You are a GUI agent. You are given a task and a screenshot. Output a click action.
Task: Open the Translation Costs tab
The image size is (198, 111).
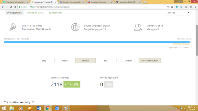click(x=34, y=13)
